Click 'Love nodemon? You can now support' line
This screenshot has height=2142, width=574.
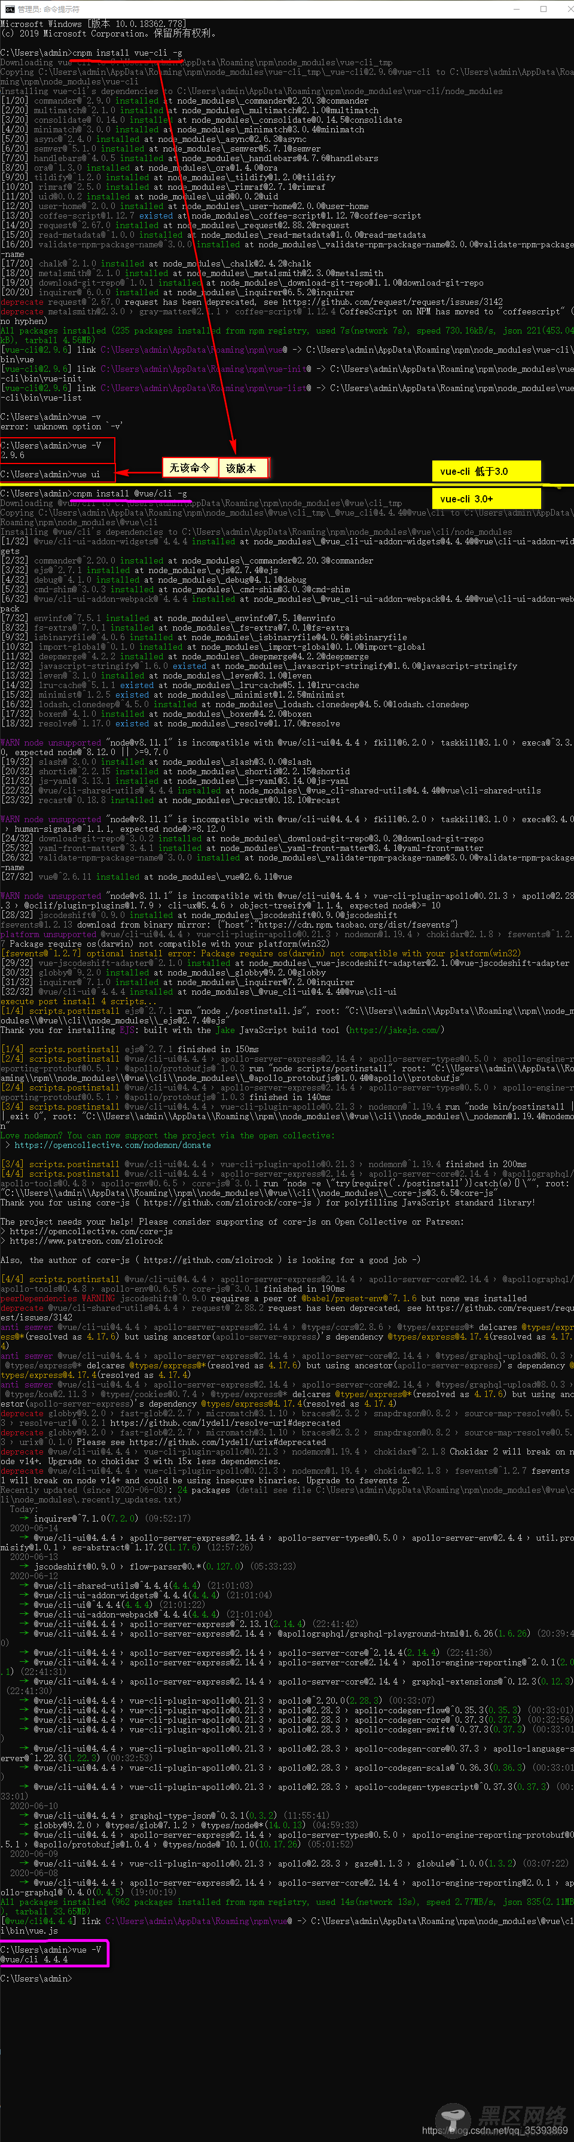[x=167, y=1135]
